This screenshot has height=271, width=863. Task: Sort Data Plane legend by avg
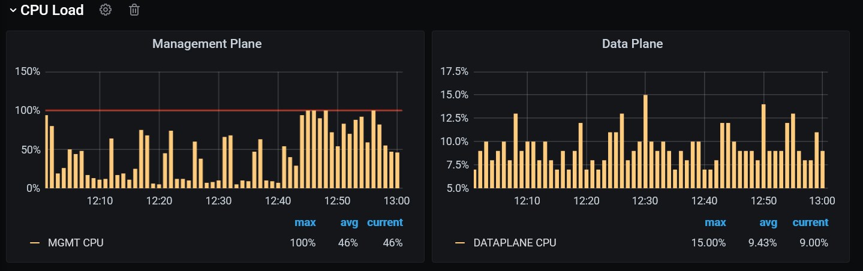tap(768, 222)
